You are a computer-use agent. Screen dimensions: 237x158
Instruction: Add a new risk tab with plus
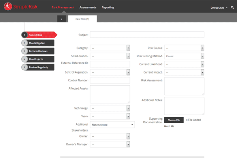pos(62,19)
